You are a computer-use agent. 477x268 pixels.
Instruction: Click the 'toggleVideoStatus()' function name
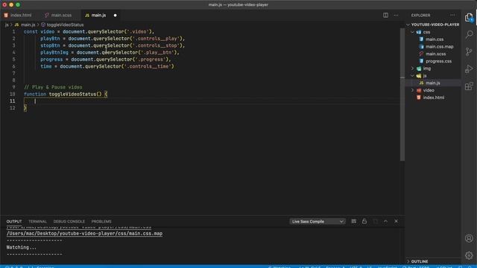[x=75, y=95]
